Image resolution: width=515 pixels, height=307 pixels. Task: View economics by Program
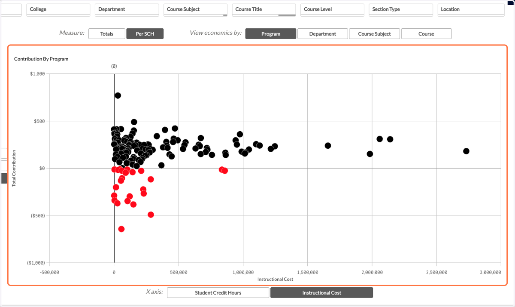271,34
